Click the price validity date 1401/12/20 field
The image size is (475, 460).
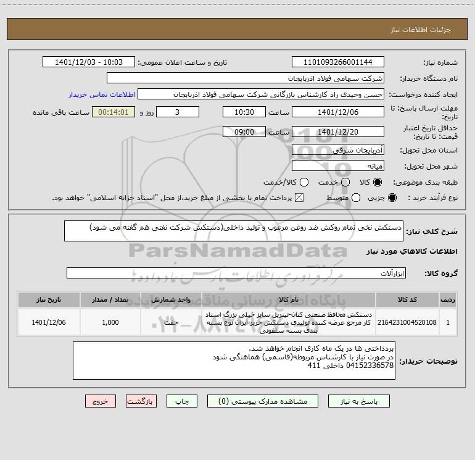[338, 132]
